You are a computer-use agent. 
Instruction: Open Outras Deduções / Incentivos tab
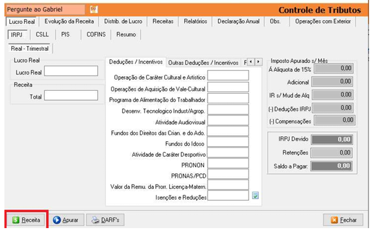tap(203, 62)
